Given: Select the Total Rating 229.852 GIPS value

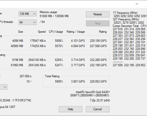Looking at the screenshot, I should click(98, 82).
